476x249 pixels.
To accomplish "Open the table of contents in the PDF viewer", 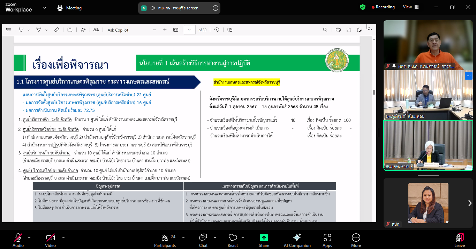I will pyautogui.click(x=8, y=30).
